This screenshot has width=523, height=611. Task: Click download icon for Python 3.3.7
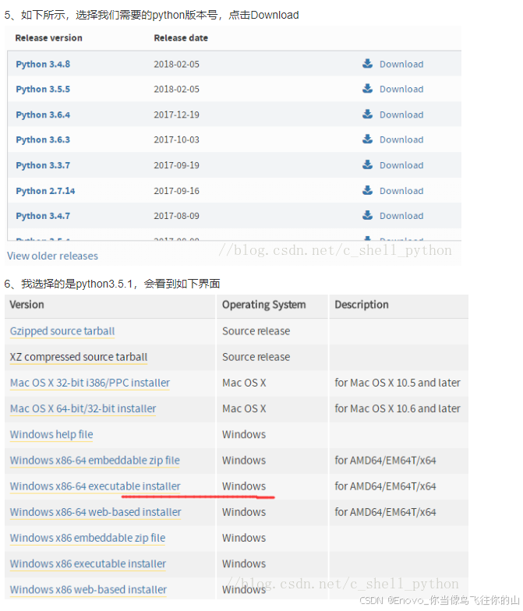[x=367, y=165]
